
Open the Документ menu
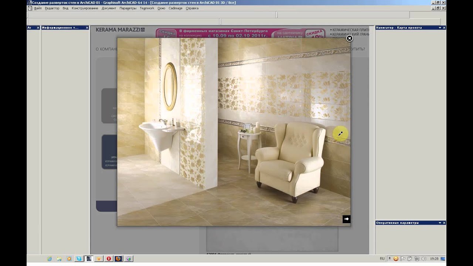pyautogui.click(x=109, y=8)
